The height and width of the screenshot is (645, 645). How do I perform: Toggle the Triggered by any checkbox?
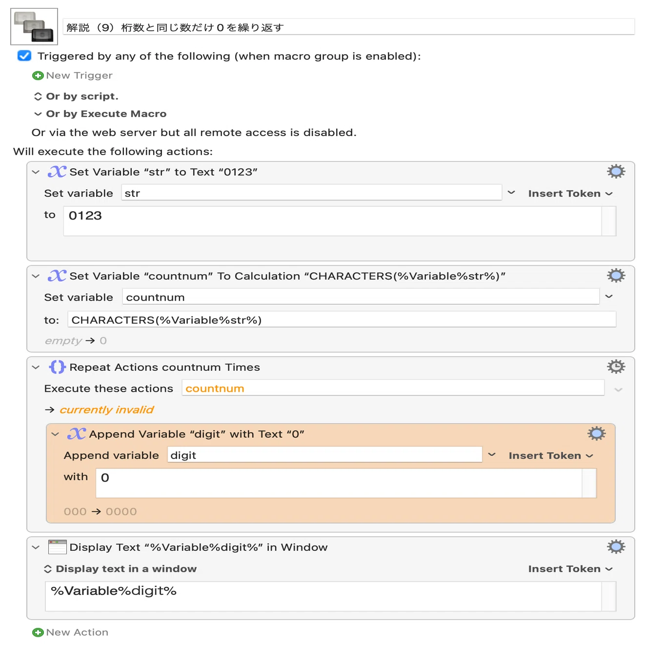coord(24,56)
